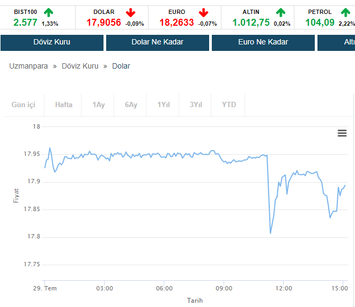Select the Gün içi time range tab
Viewport: 355px width, 307px height.
click(23, 105)
